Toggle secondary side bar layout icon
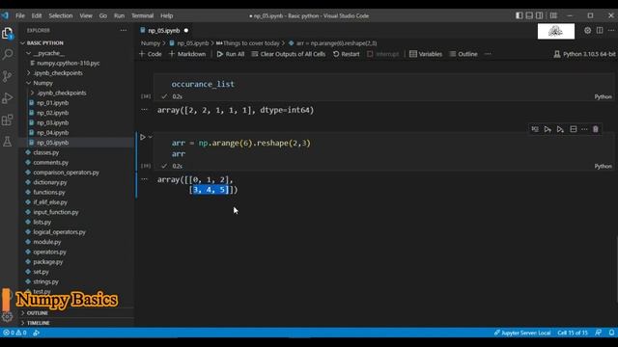618x347 pixels. click(539, 15)
